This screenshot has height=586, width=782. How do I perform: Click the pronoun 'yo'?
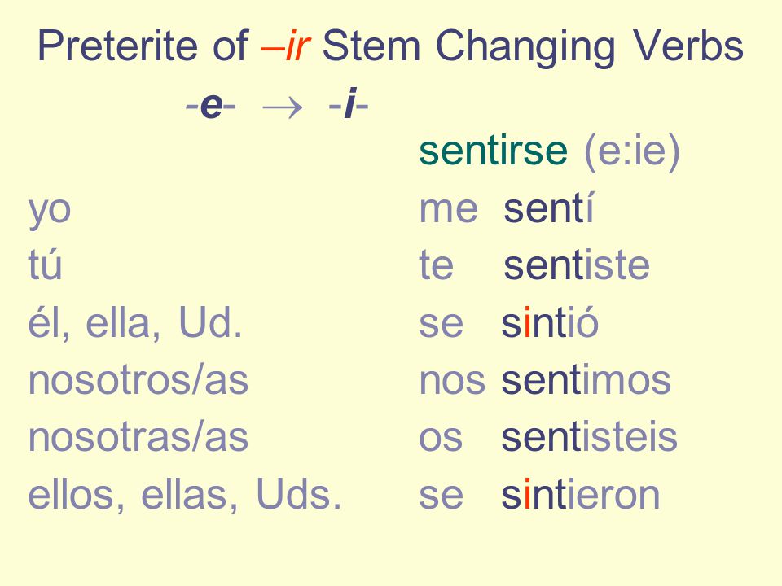point(50,212)
